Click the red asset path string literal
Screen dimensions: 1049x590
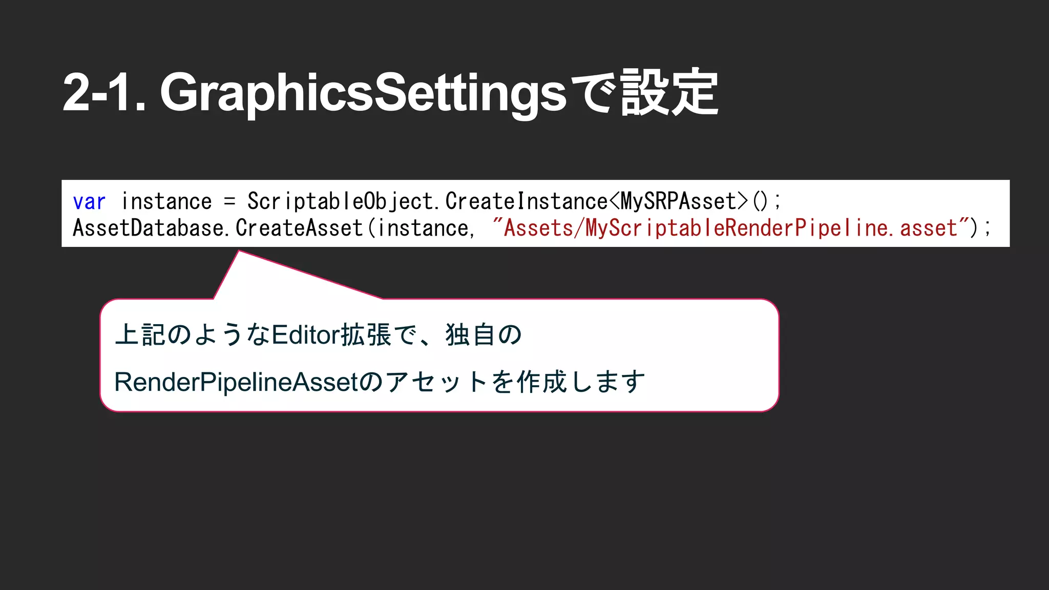(x=730, y=228)
